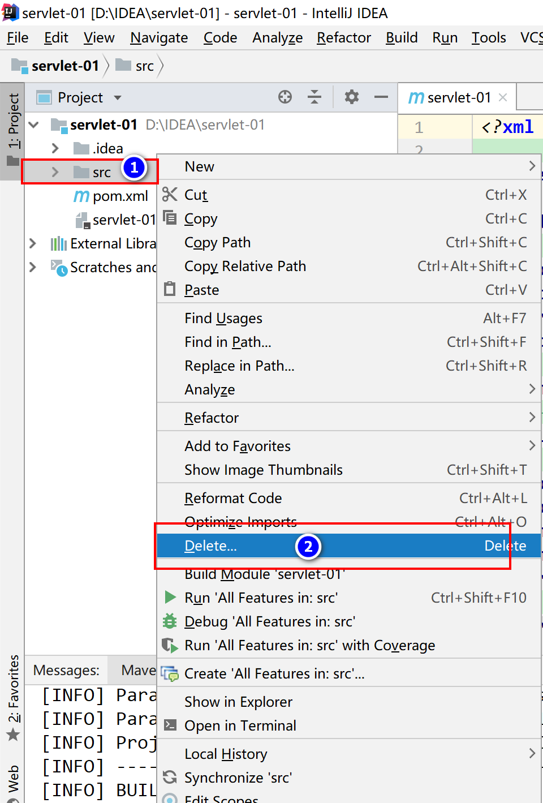Click the Debug bug icon
Image resolution: width=543 pixels, height=803 pixels.
tap(170, 621)
